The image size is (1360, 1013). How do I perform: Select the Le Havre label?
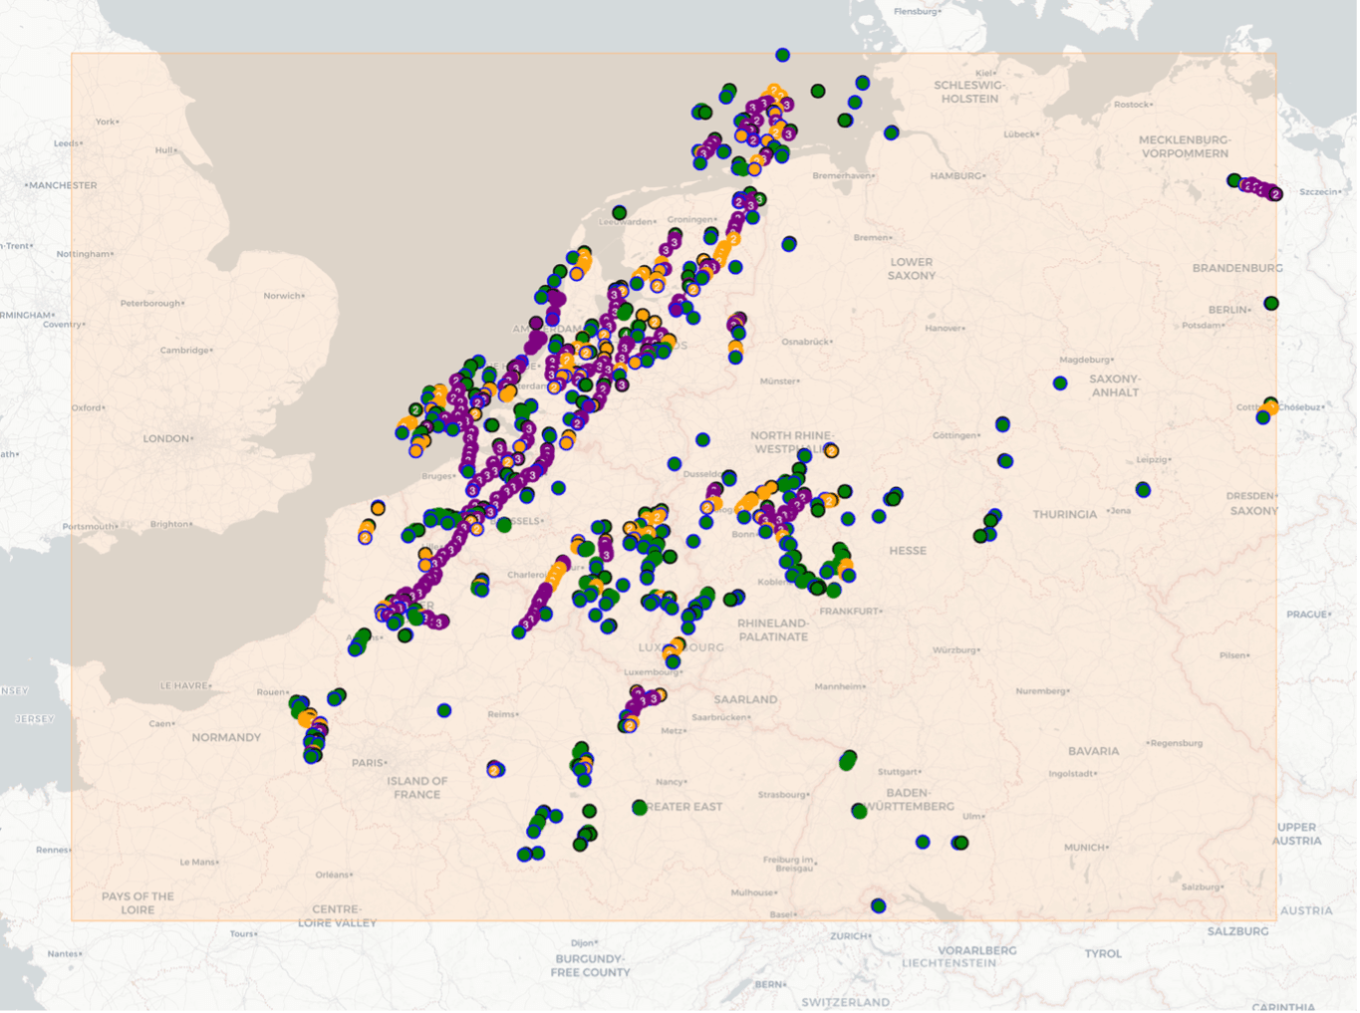186,686
